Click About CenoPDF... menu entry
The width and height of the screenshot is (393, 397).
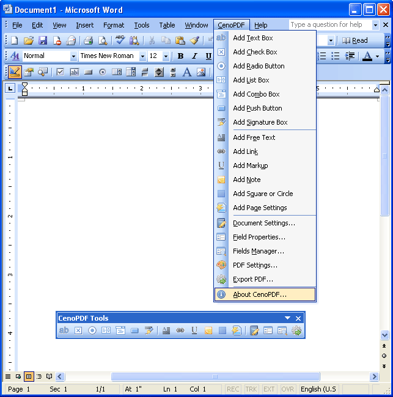tap(259, 294)
